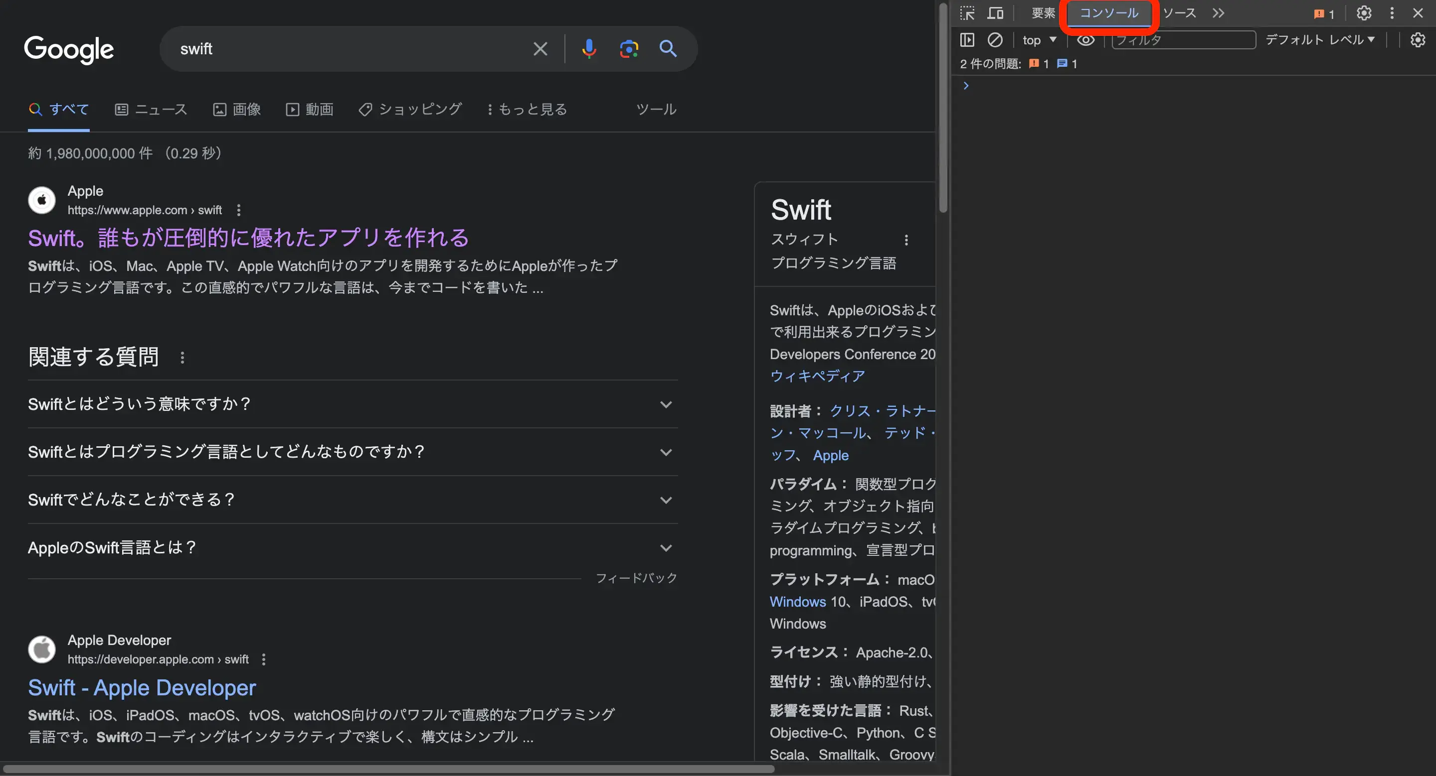Switch to the ソース (Sources) tab

coord(1179,13)
